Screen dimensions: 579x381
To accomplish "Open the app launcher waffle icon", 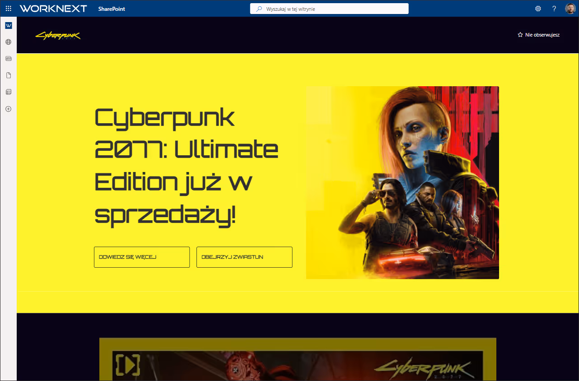I will (8, 9).
